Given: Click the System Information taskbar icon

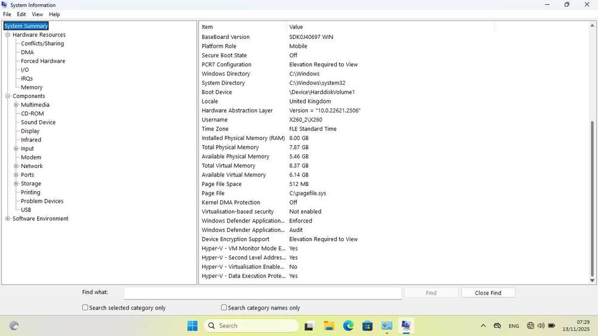Looking at the screenshot, I should [406, 326].
